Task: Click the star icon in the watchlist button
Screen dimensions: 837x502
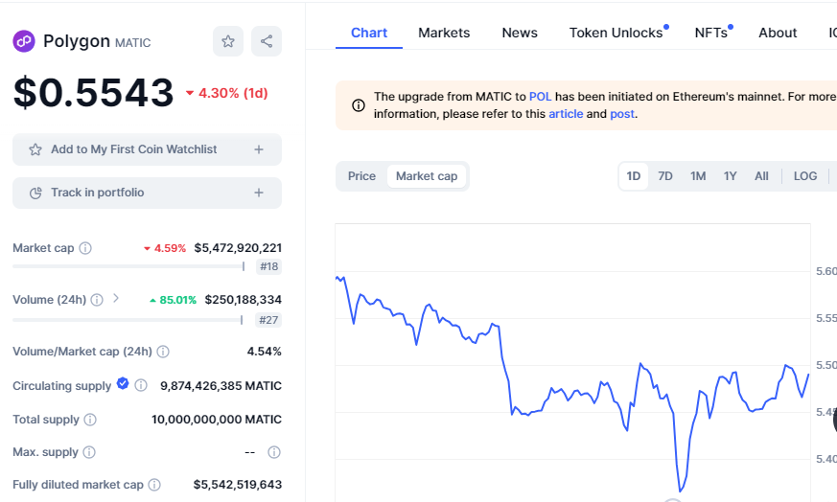Action: tap(35, 149)
